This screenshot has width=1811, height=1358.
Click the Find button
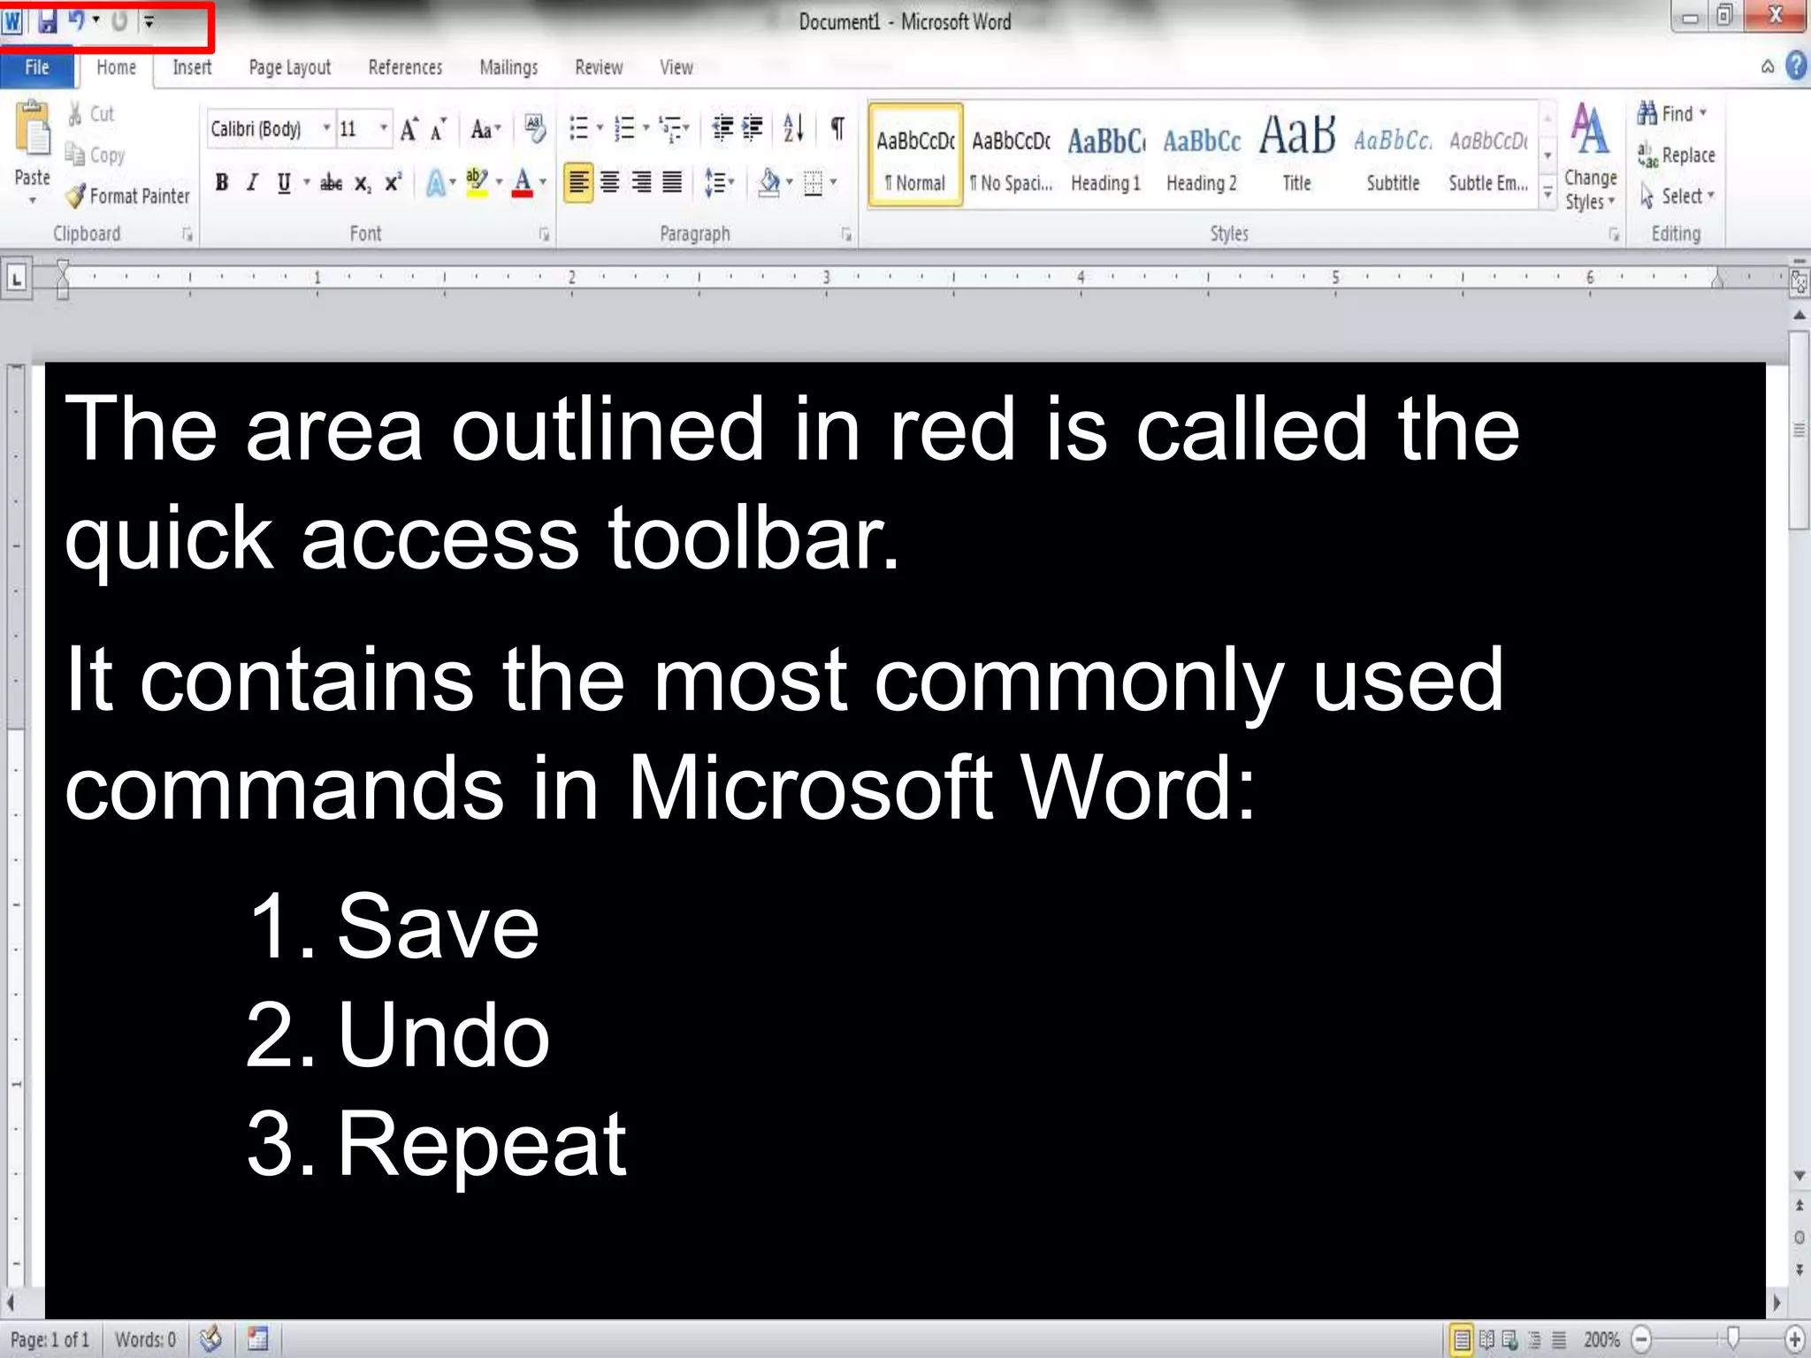pos(1672,113)
